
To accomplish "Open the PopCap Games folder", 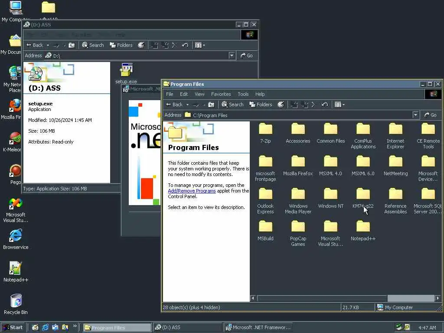I will click(298, 234).
